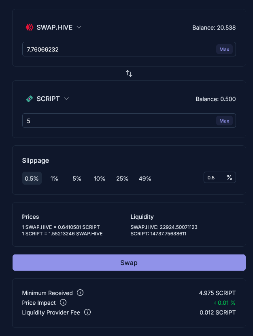Click the Minimum Received info icon

80,293
